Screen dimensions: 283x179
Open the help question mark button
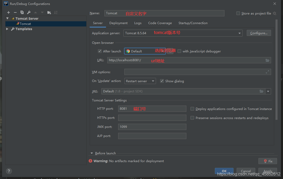coord(9,171)
